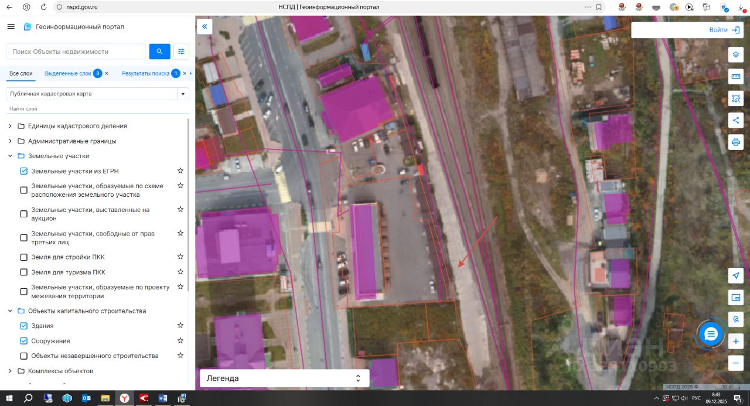Click the print map icon

tap(736, 142)
